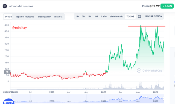Image resolution: width=175 pixels, height=104 pixels.
Task: Click the 2020 label on time axis
Action: pos(104,92)
